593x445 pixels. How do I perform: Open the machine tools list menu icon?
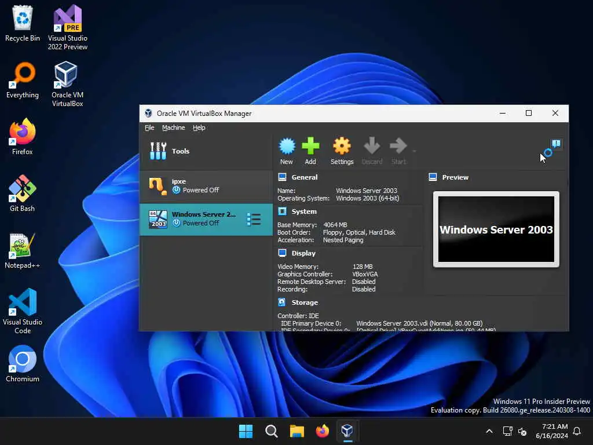click(x=254, y=220)
